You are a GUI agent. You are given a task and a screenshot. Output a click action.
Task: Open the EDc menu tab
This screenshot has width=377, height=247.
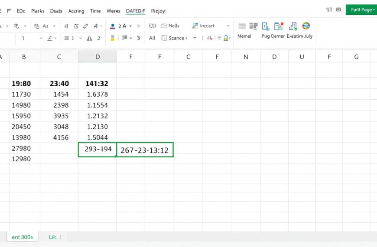[x=21, y=11]
